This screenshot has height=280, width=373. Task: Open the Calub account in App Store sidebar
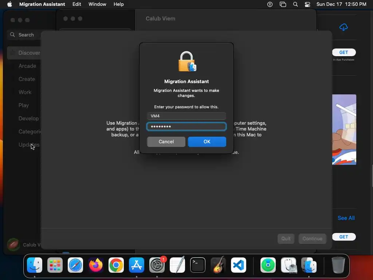tap(24, 245)
